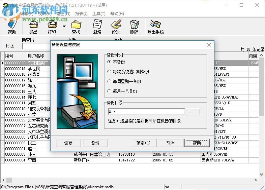Close the 备份设置与恢复 dialog
This screenshot has width=265, height=190.
[x=209, y=45]
